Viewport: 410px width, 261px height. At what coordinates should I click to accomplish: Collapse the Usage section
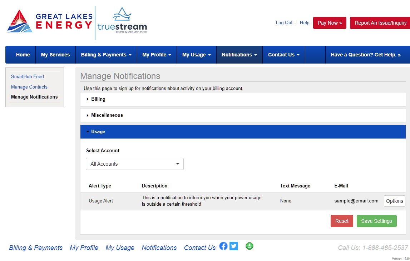tap(97, 131)
